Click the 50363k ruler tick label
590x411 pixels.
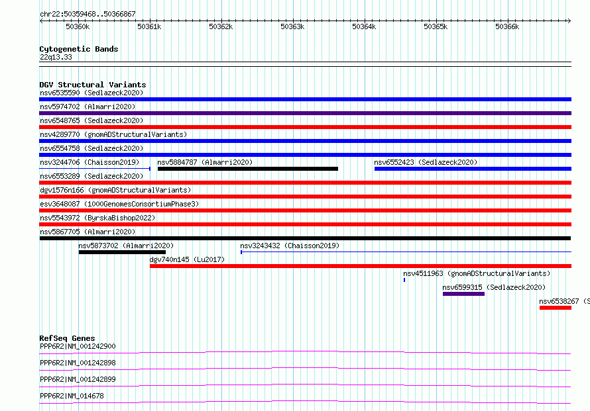click(292, 26)
